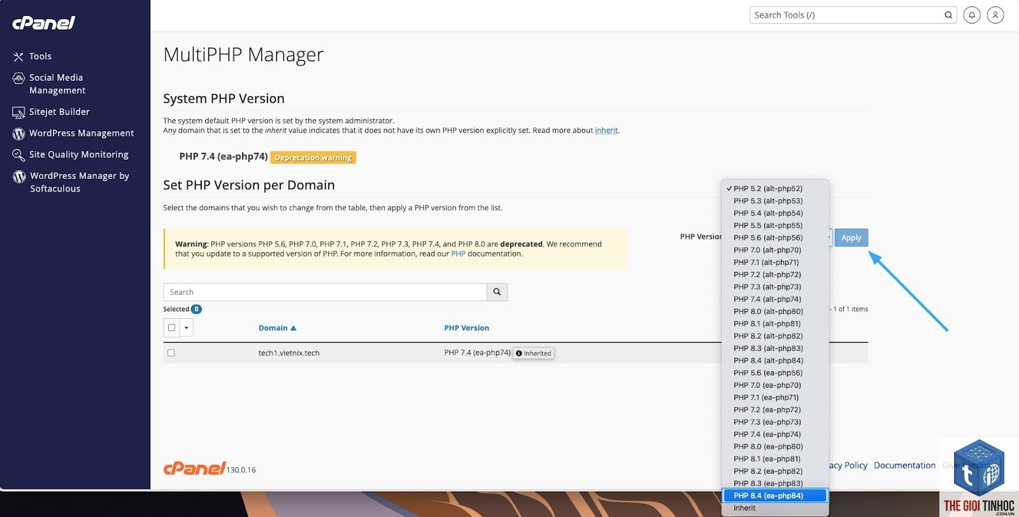Open Site Quality Monitoring icon

point(18,155)
